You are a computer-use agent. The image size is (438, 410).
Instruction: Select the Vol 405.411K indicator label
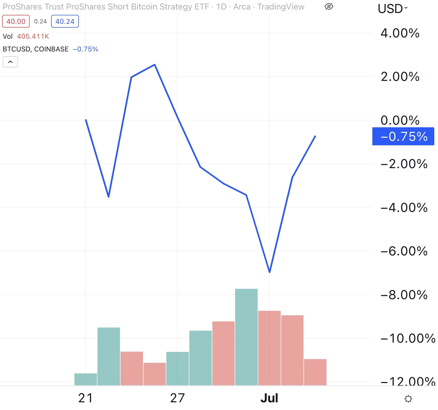click(26, 36)
